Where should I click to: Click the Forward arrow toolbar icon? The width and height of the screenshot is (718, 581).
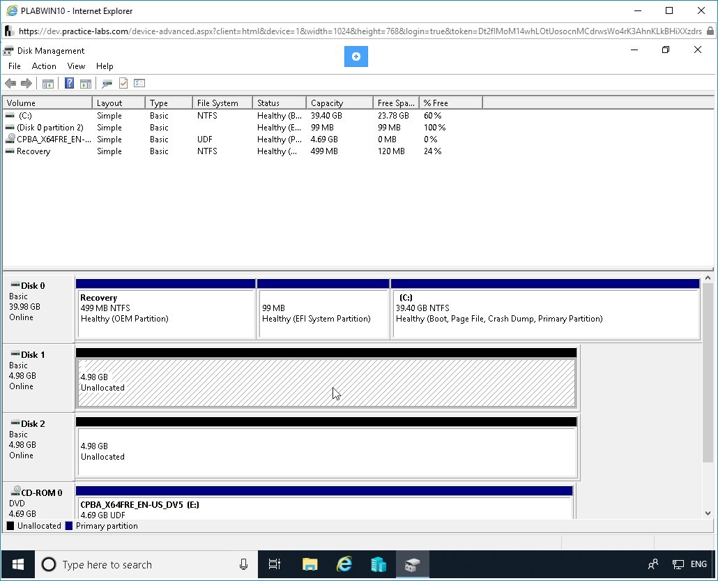coord(26,84)
